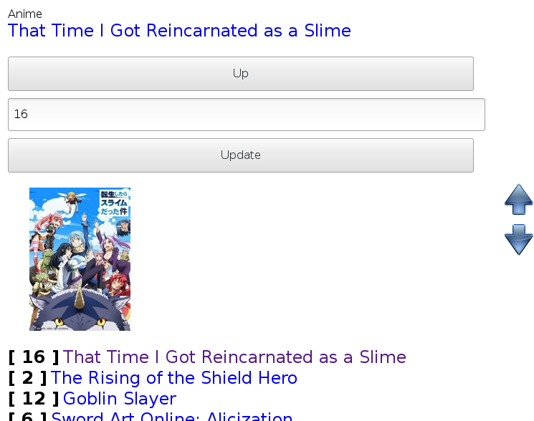This screenshot has width=534, height=421.
Task: Open the blue Slime title heading link
Action: (179, 31)
